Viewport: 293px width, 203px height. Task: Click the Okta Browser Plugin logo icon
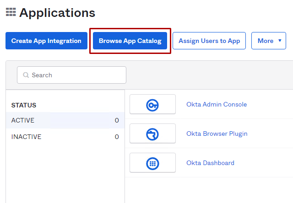click(152, 134)
